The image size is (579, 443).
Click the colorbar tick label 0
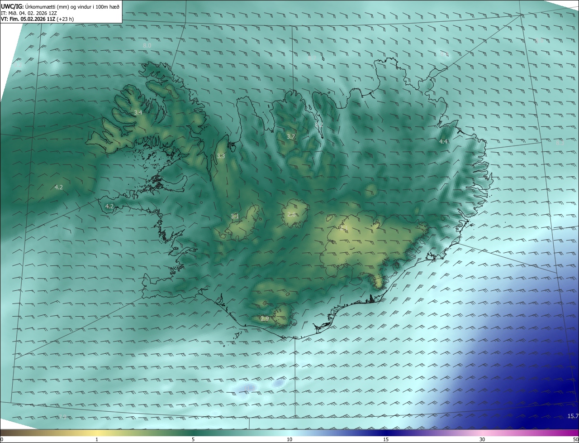(x=2, y=439)
